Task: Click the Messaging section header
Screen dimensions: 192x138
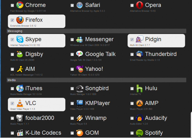Action: tap(15, 31)
